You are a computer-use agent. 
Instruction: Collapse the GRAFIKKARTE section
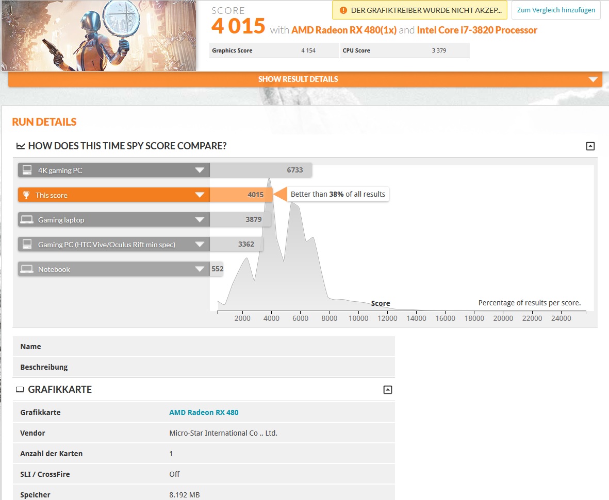point(388,390)
